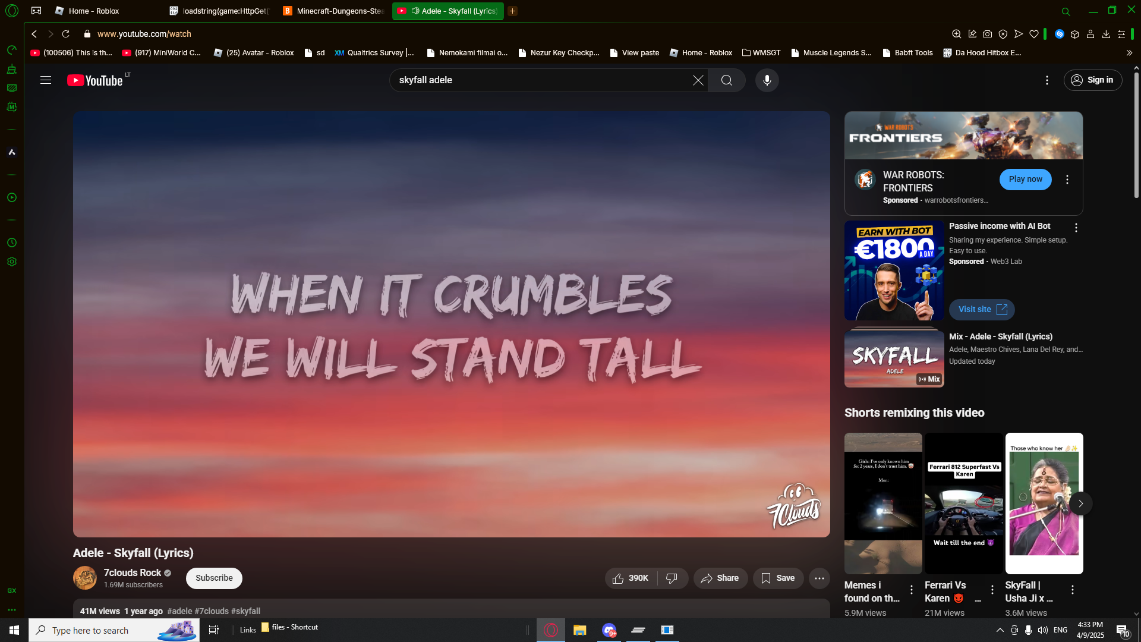
Task: Show next Shorts with the arrow
Action: point(1081,503)
